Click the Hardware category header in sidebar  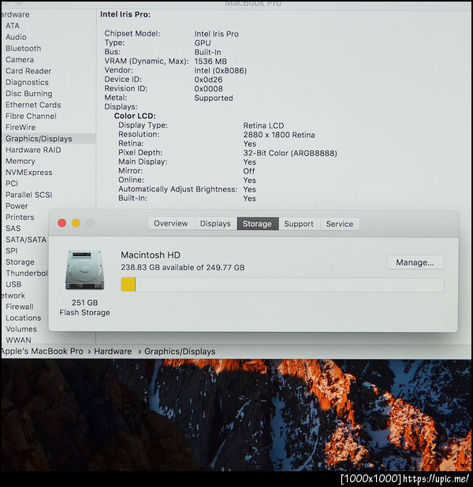16,15
